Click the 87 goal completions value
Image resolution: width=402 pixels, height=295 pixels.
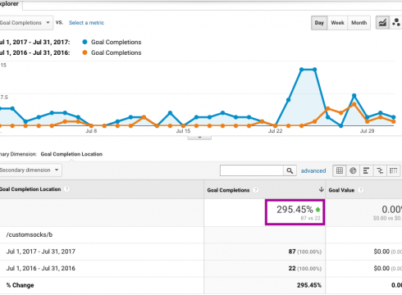292,252
